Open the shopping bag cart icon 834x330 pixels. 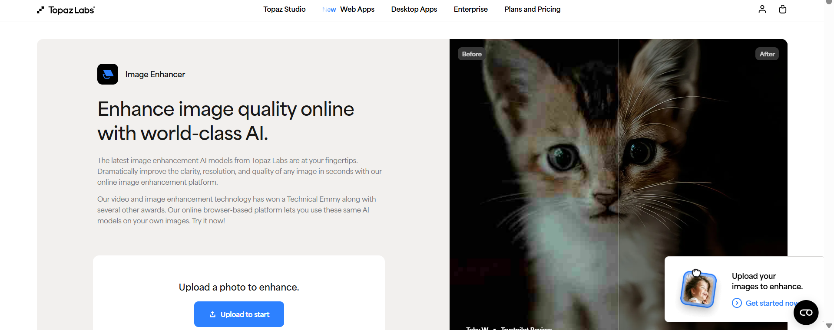tap(783, 9)
